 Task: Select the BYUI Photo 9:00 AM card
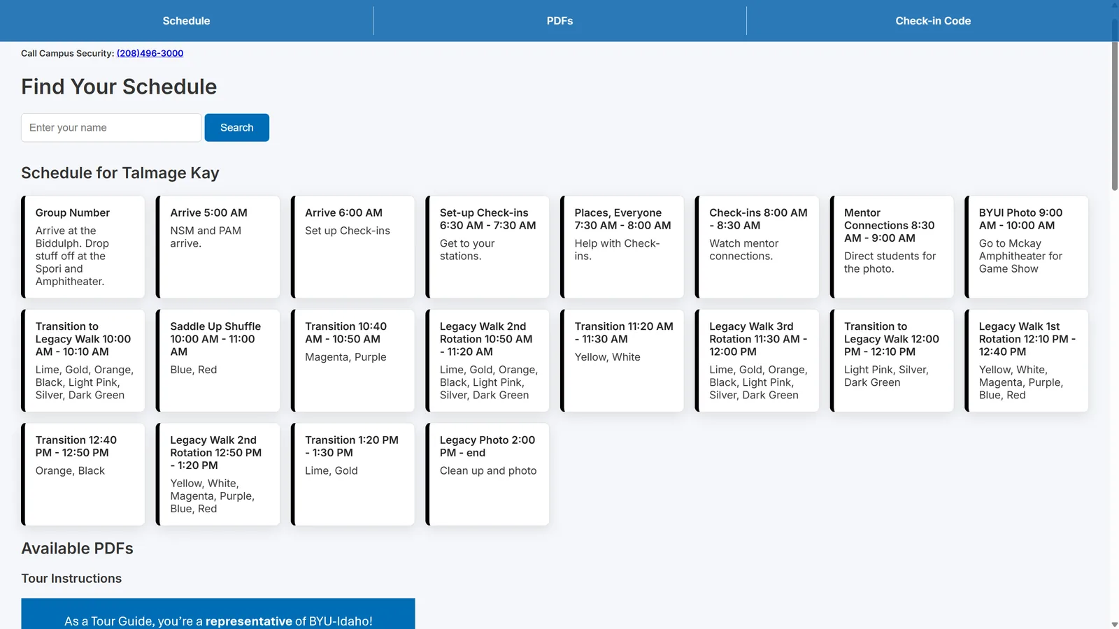tap(1026, 247)
